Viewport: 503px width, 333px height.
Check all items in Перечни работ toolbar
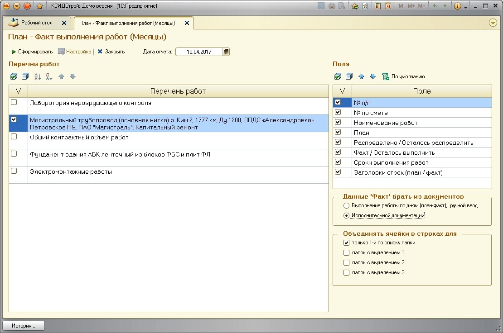[14, 76]
